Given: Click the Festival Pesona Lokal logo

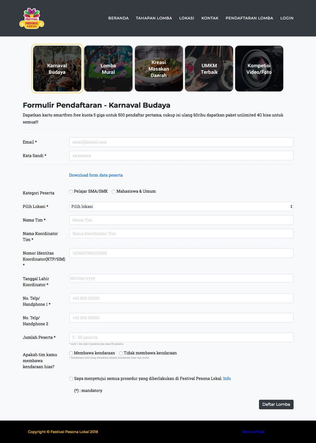Looking at the screenshot, I should pyautogui.click(x=32, y=18).
